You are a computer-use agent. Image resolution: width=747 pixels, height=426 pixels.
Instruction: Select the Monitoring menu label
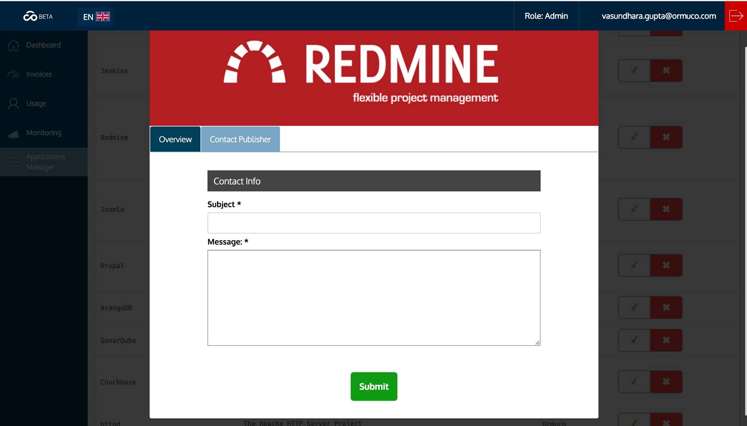(44, 133)
